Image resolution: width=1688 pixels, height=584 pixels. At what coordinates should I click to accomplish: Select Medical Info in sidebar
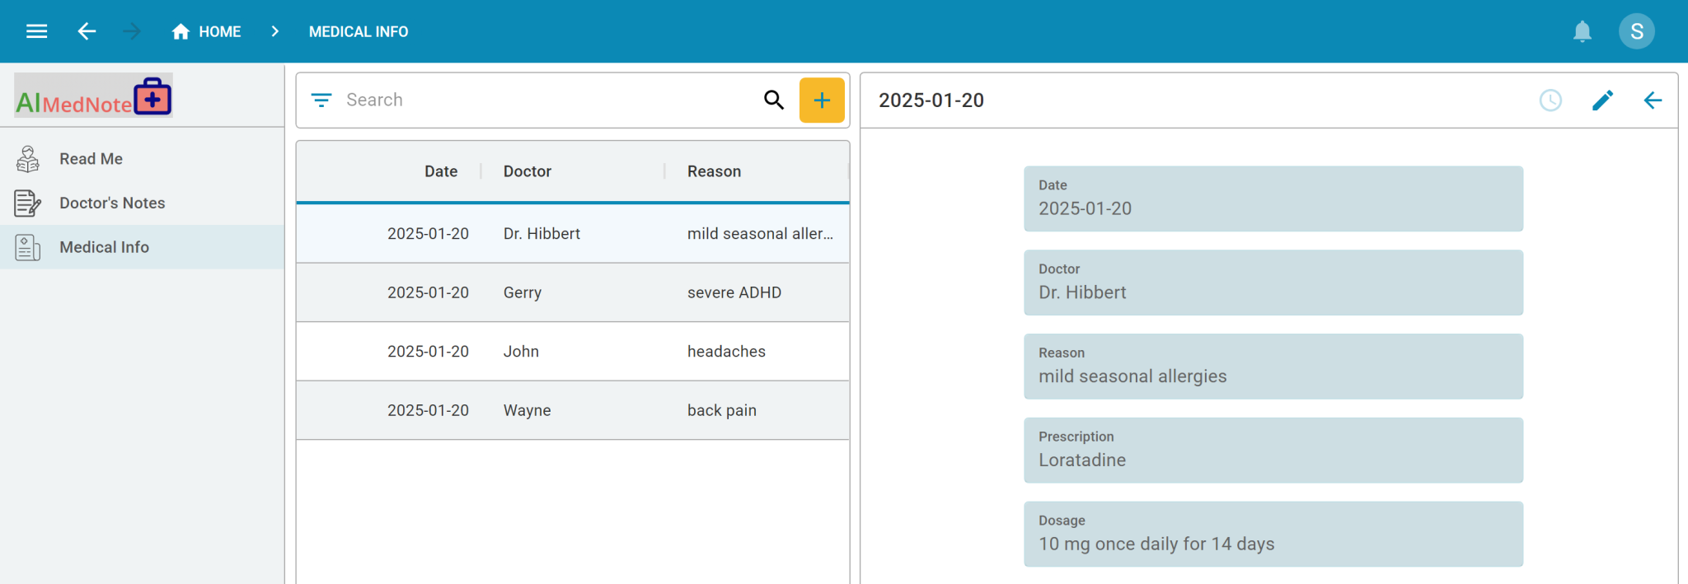pyautogui.click(x=104, y=247)
